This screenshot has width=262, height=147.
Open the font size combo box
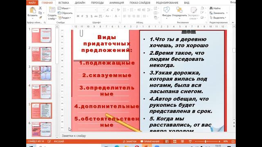[101, 10]
